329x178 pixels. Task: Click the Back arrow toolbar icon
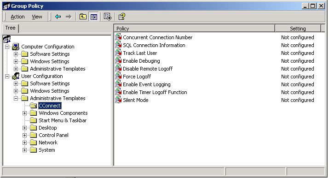(58, 17)
